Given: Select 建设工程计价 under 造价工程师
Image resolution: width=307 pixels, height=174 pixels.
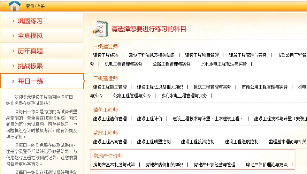Looking at the screenshot, I should tap(149, 119).
